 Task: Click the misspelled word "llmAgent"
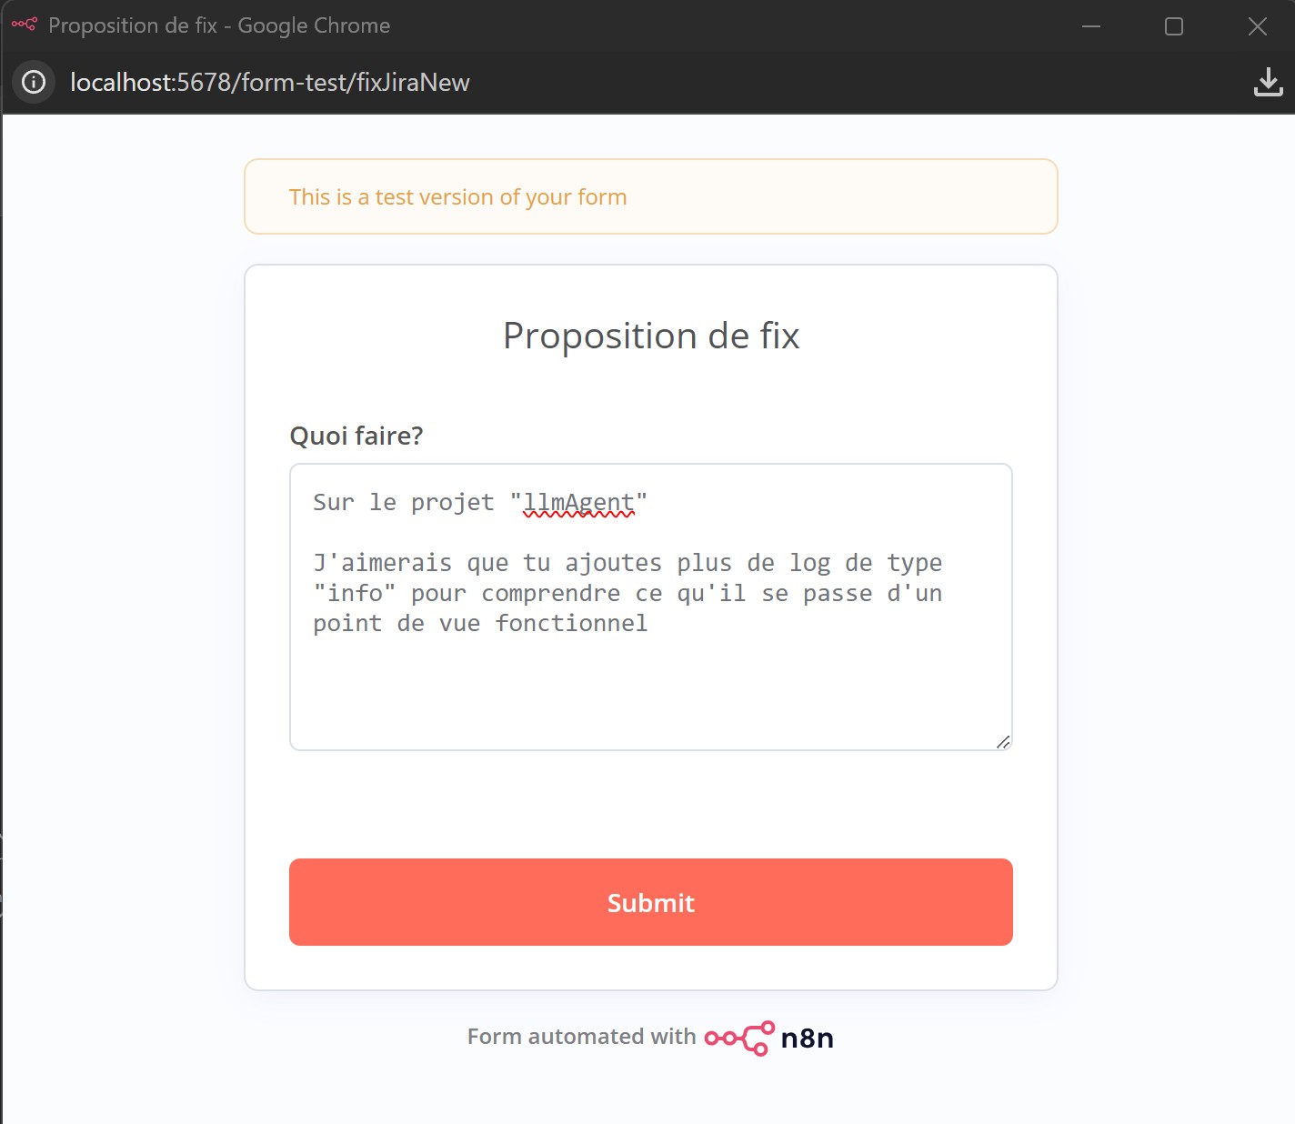point(578,503)
